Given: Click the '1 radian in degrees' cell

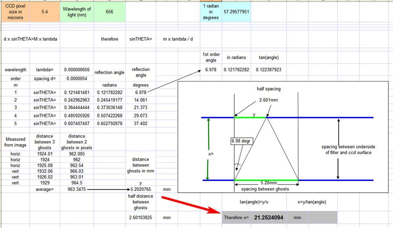Looking at the screenshot, I should (211, 12).
